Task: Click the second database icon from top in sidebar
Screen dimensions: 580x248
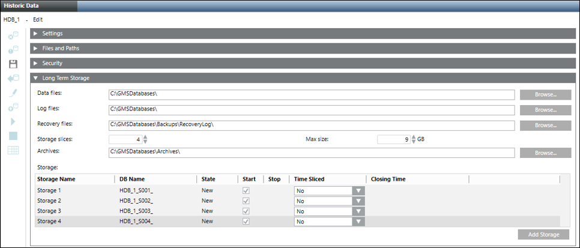Action: (13, 50)
